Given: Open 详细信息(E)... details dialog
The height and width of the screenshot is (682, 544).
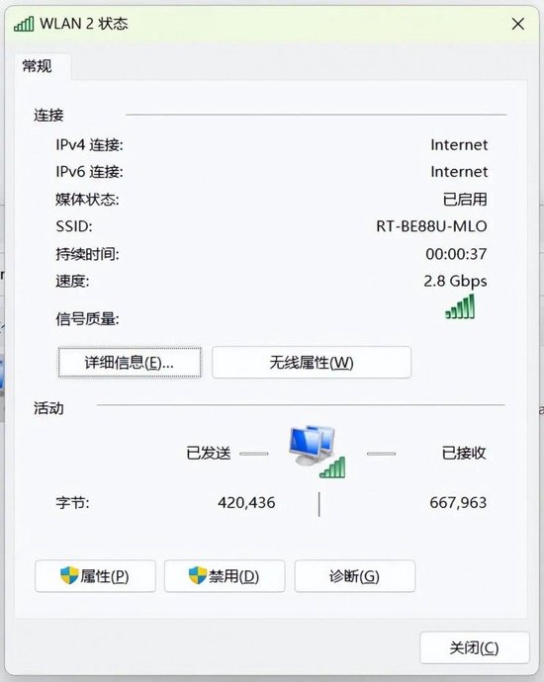Looking at the screenshot, I should pyautogui.click(x=130, y=363).
